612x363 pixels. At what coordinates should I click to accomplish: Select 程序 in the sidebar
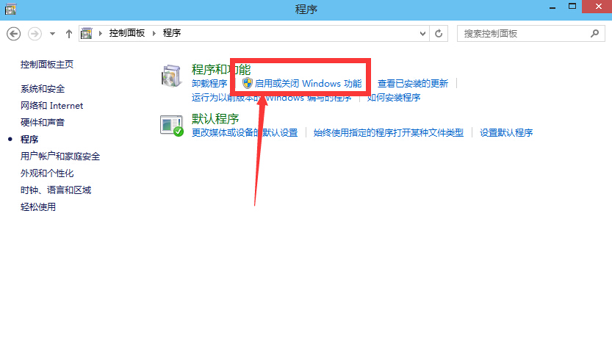(29, 140)
